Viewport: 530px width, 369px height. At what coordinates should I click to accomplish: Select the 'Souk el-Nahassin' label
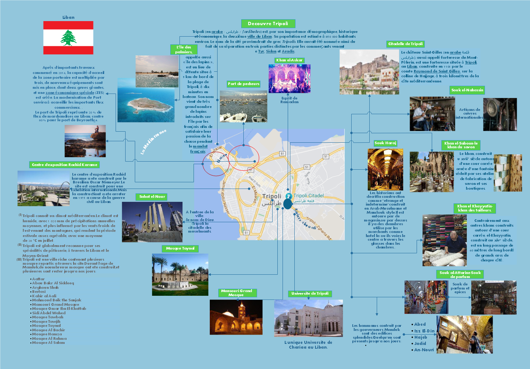pos(467,90)
